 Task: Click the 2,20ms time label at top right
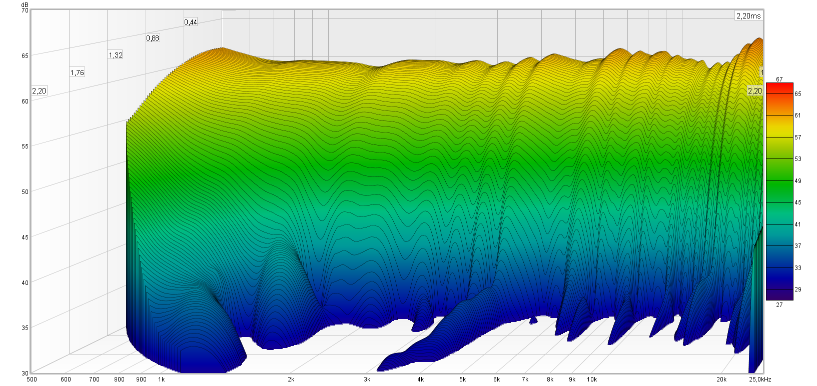(748, 16)
